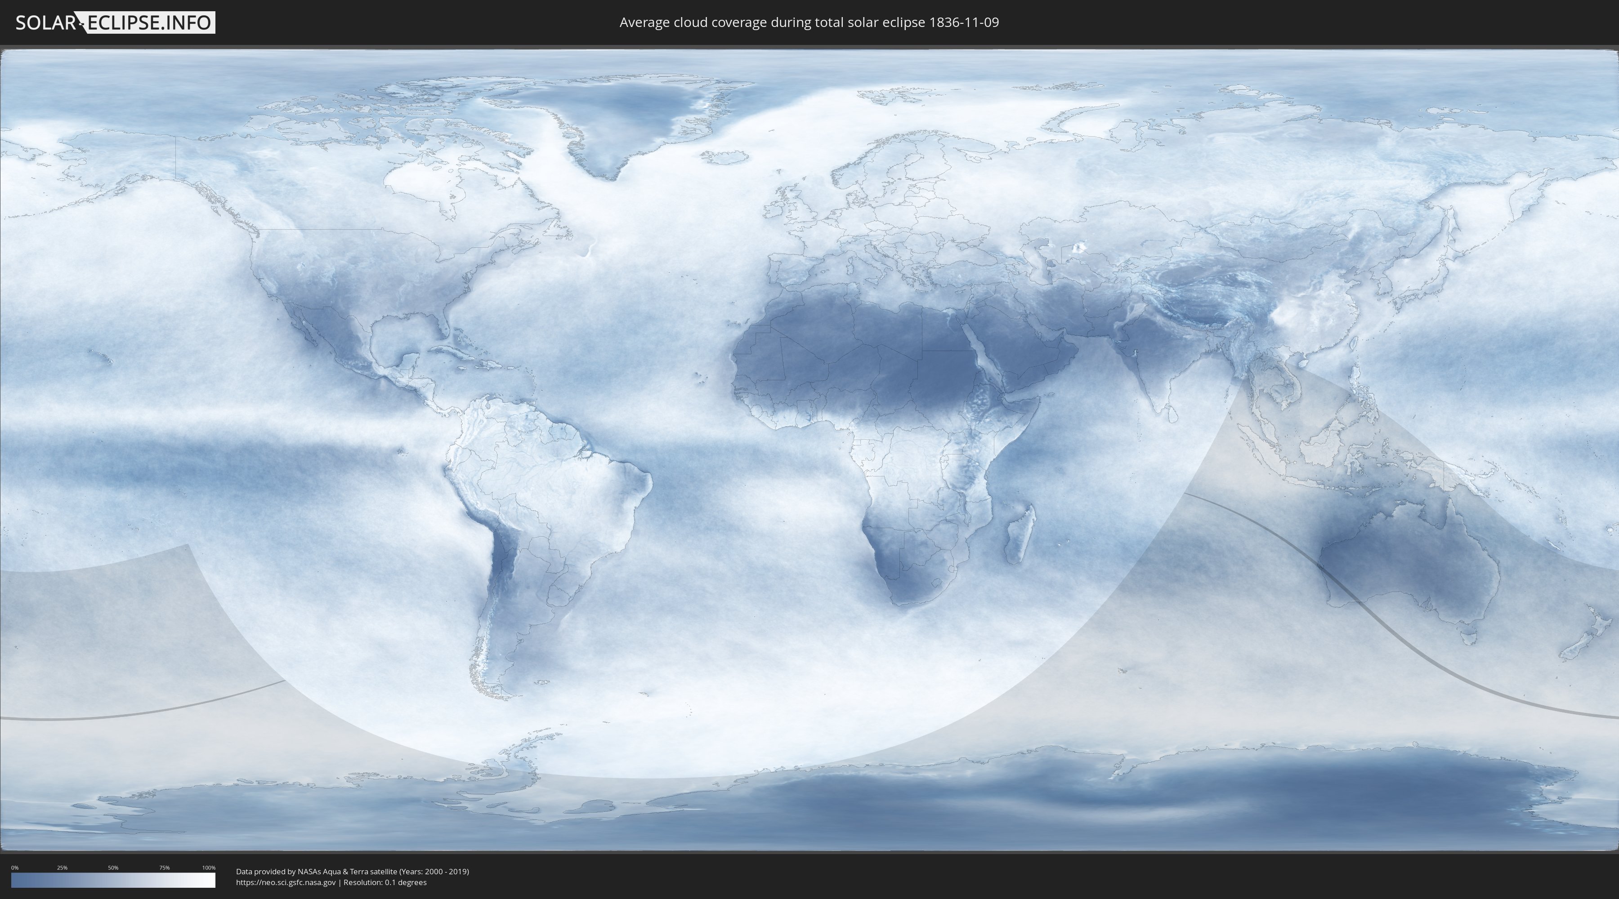
Task: Click the NASA Aqua & Terra data credit
Action: coord(352,872)
